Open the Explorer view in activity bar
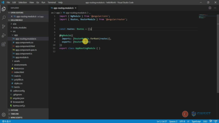Image resolution: width=219 pixels, height=123 pixels. tap(4, 9)
